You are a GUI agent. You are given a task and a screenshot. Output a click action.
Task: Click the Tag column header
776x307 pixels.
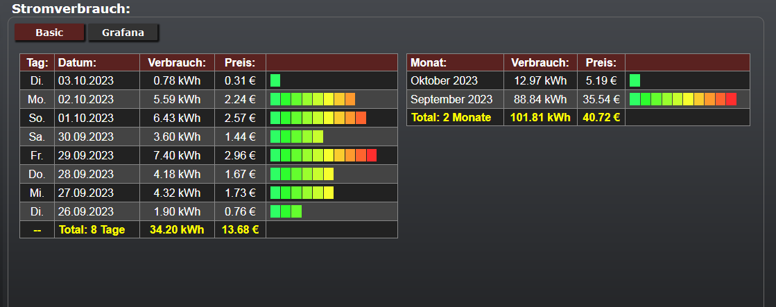[37, 62]
